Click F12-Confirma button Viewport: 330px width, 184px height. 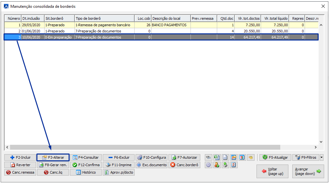[86, 165]
